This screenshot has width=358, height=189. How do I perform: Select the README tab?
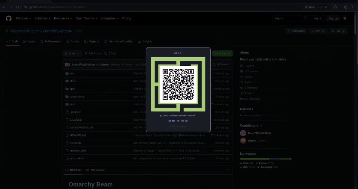click(x=73, y=170)
